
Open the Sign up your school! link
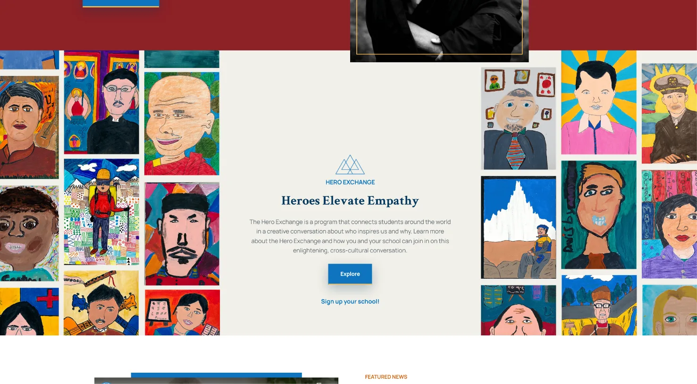350,301
